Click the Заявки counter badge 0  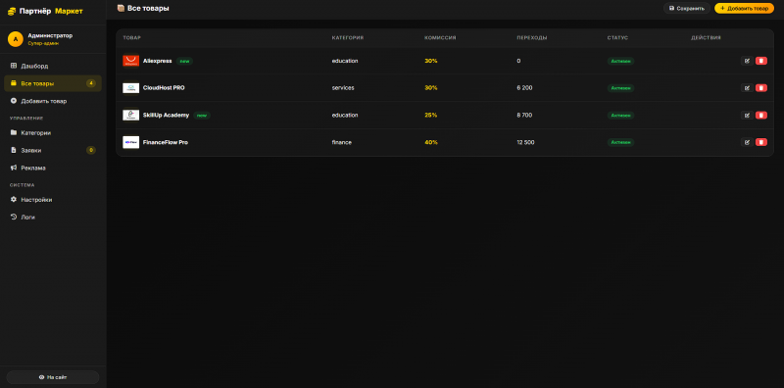click(91, 151)
